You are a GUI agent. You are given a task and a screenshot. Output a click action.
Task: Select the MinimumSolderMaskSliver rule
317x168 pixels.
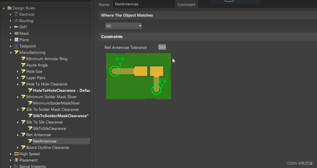[x=56, y=103]
